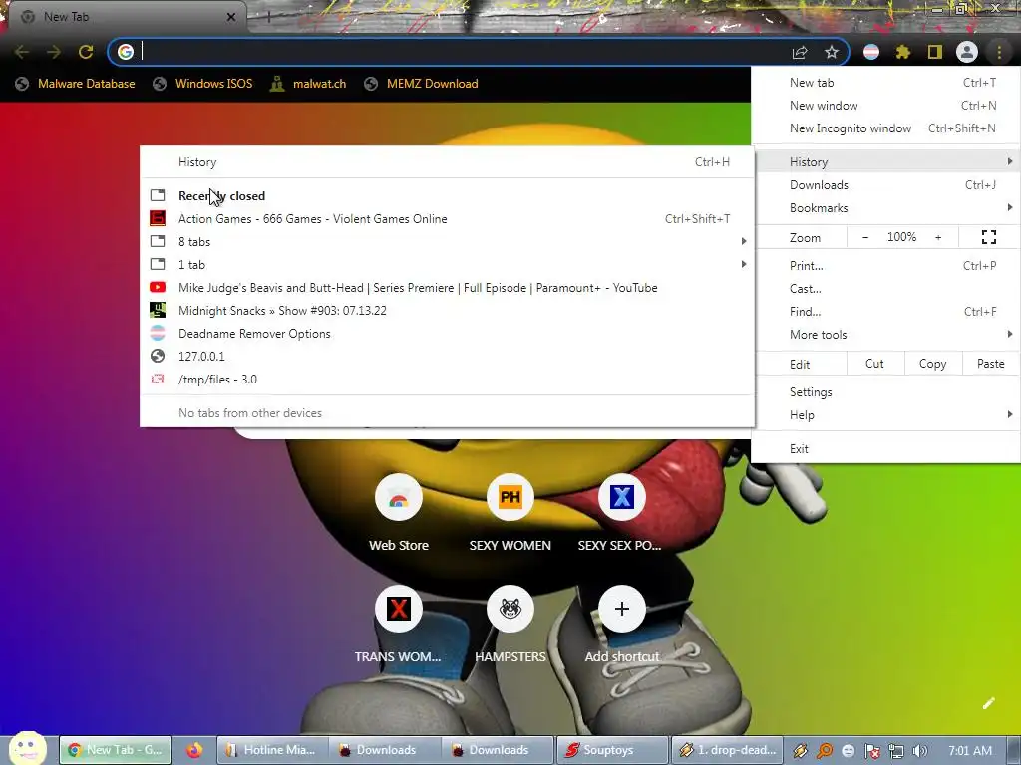Open the smiley start button

[27, 749]
